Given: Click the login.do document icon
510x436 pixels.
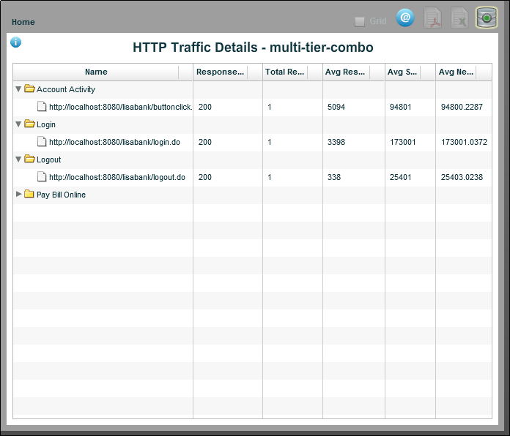Looking at the screenshot, I should [42, 141].
